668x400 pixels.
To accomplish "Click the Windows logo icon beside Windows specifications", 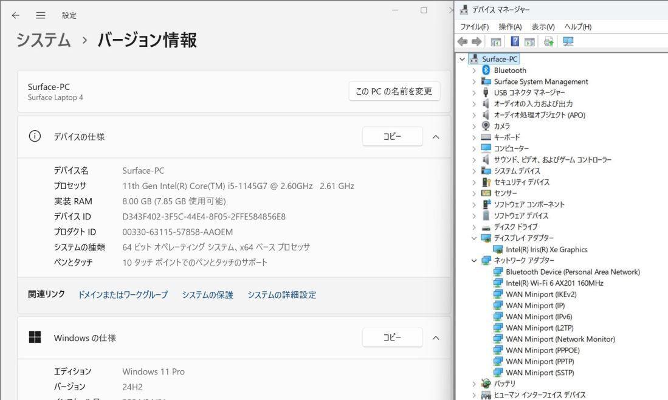I will pos(35,337).
